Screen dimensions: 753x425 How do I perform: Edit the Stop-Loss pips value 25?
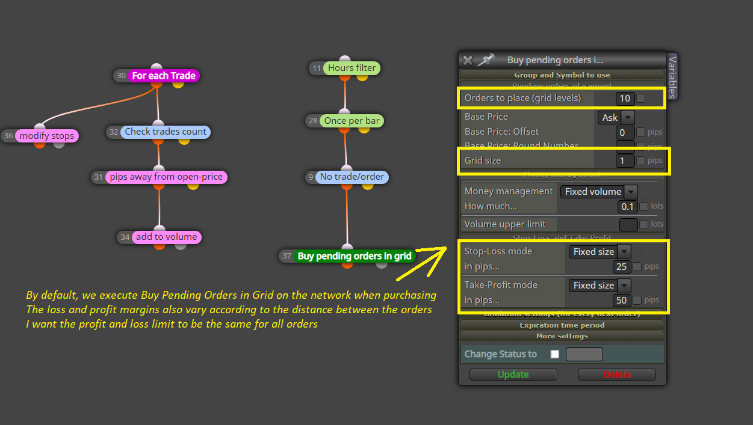(622, 266)
